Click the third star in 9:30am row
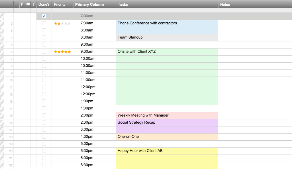 62,52
